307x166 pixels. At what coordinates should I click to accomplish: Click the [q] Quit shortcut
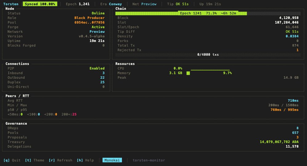pyautogui.click(x=12, y=160)
